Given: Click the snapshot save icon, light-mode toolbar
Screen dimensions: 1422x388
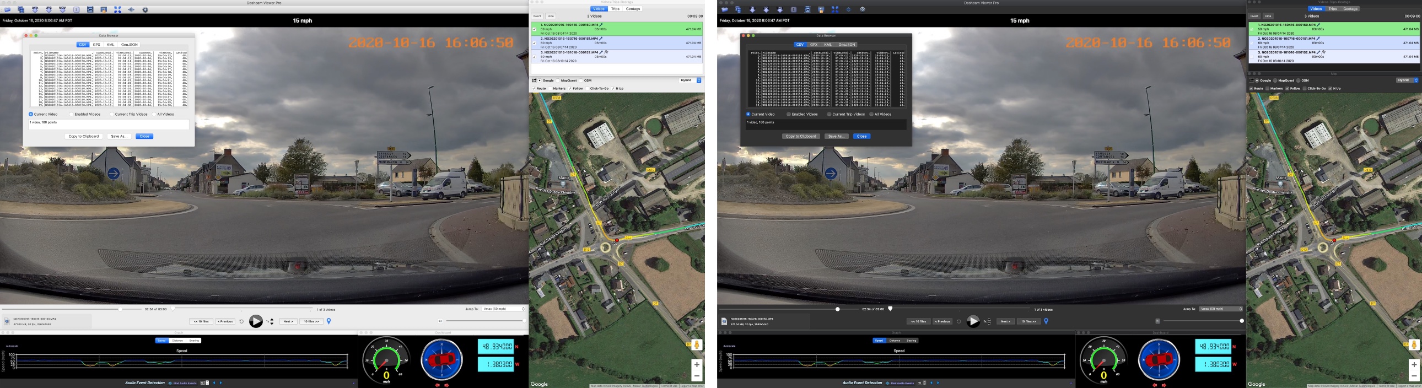Looking at the screenshot, I should click(104, 10).
